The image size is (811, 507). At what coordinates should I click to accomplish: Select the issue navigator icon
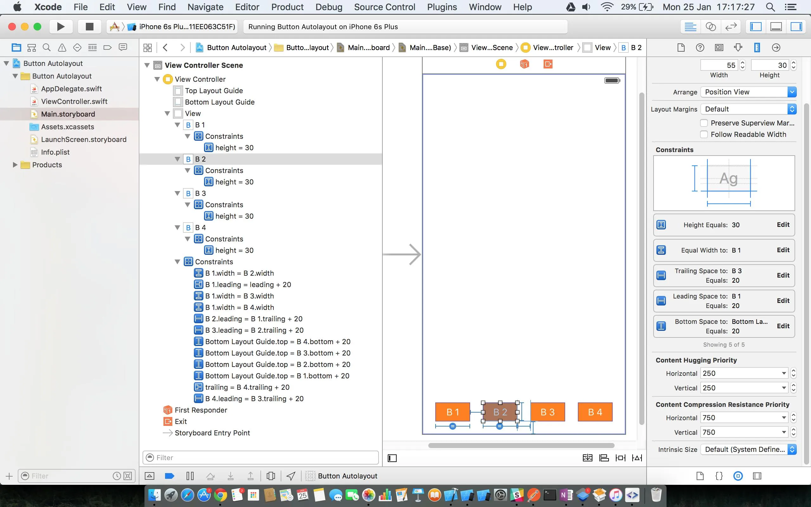tap(62, 48)
